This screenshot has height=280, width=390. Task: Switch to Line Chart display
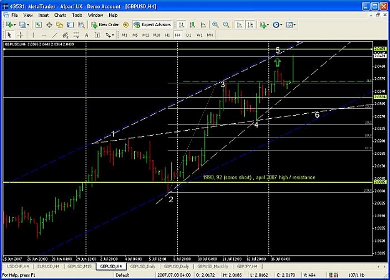[203, 24]
